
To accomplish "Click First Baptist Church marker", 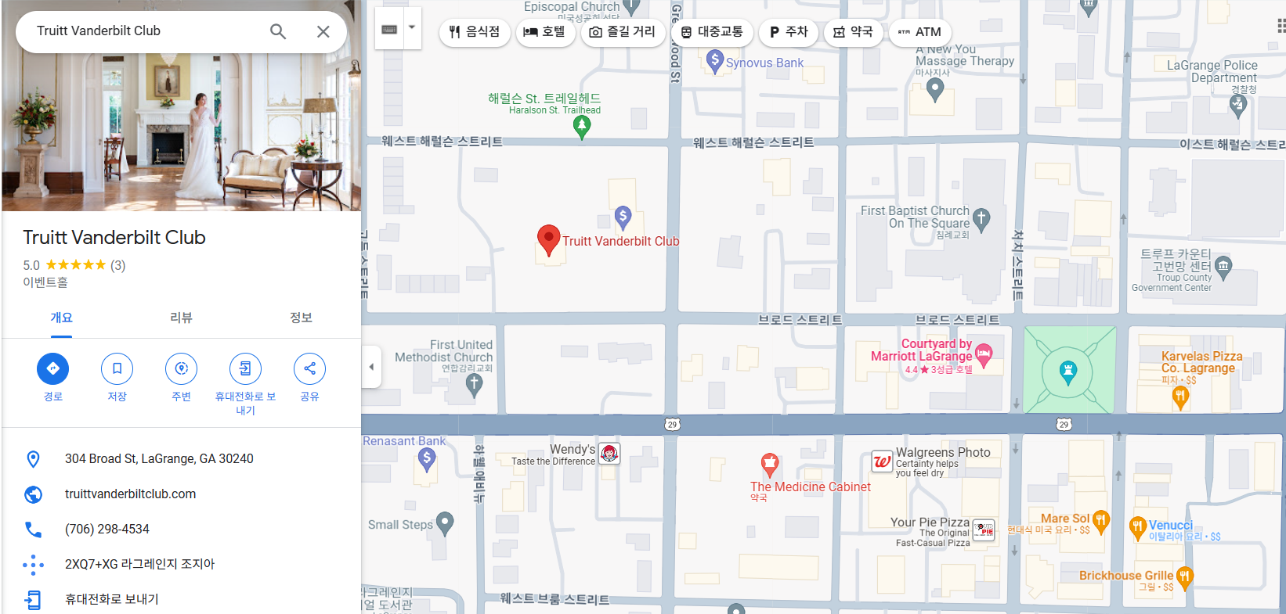I will click(x=981, y=221).
